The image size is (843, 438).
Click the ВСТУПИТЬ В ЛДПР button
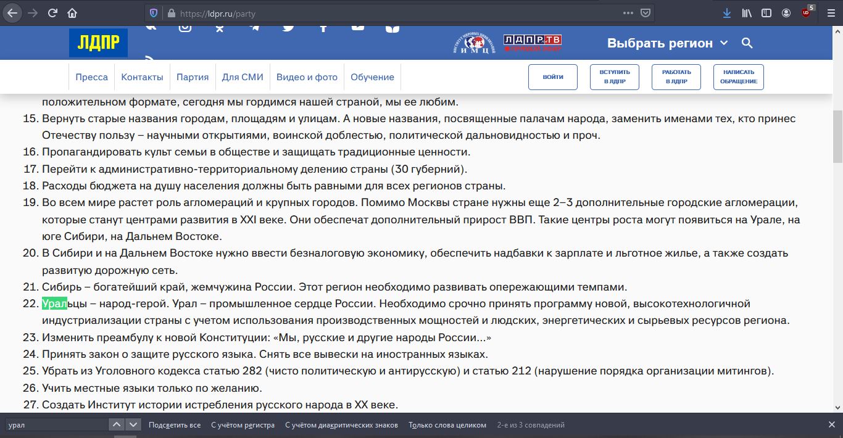tap(615, 77)
